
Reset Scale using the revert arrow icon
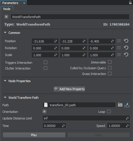pos(126,55)
